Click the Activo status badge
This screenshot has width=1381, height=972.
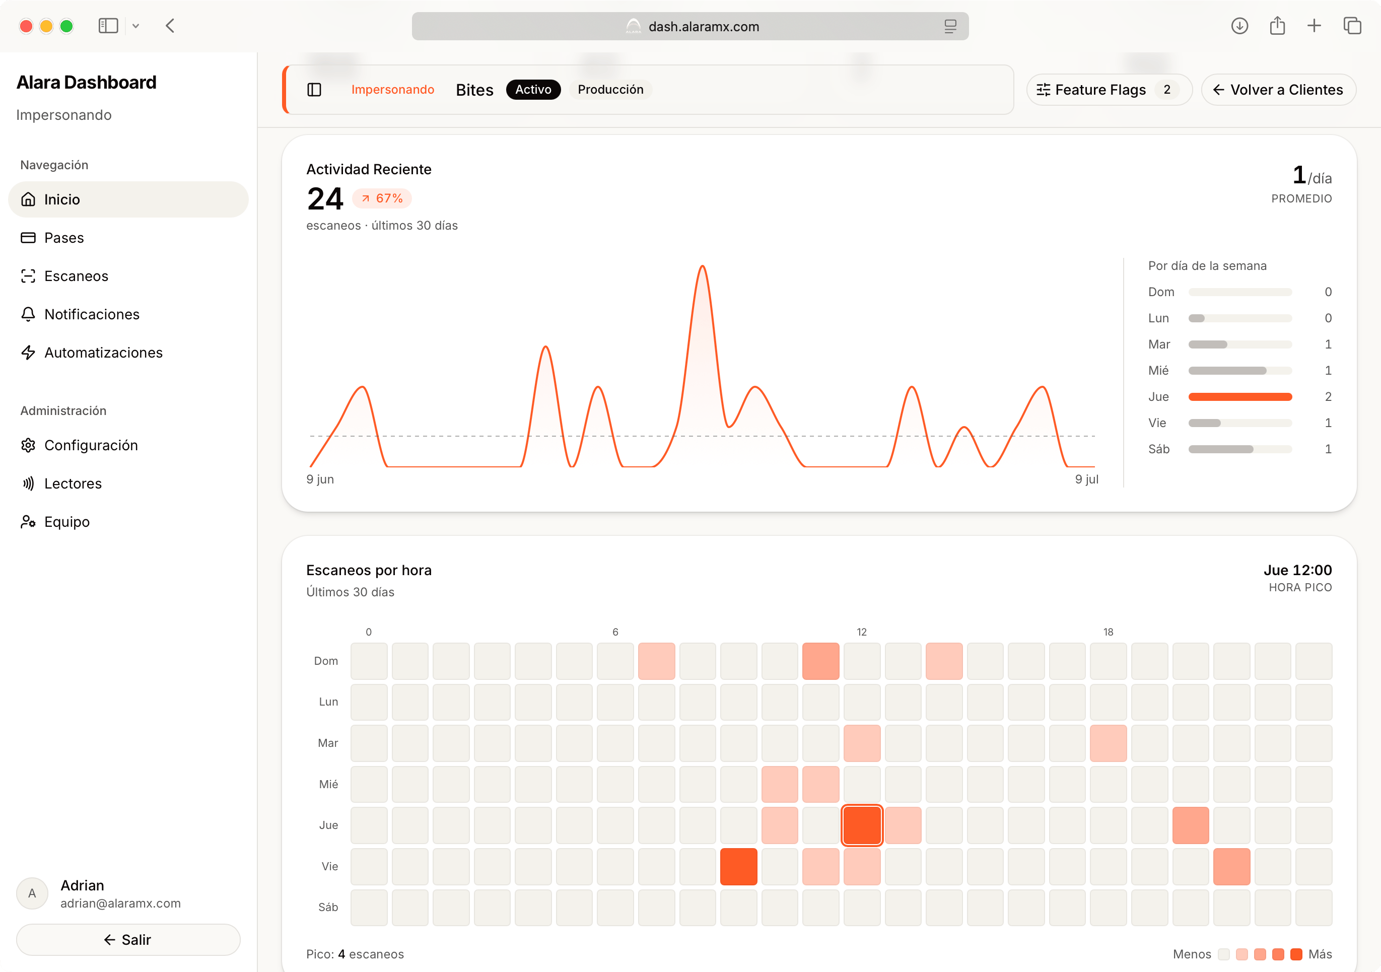(533, 90)
